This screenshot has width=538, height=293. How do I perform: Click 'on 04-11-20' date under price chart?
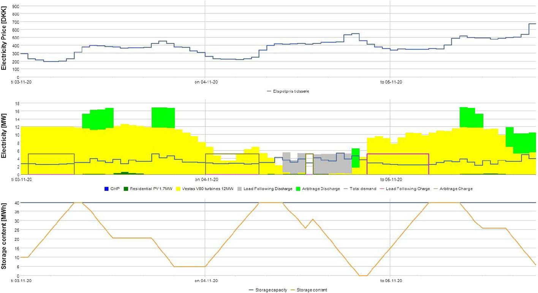[x=207, y=81]
